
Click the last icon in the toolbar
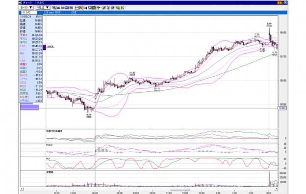point(123,8)
